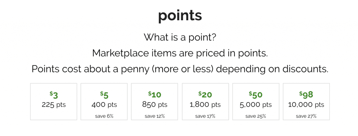Viewport: 358px width, 136px height.
Task: Click the 1,800 pts amount text
Action: pyautogui.click(x=205, y=105)
